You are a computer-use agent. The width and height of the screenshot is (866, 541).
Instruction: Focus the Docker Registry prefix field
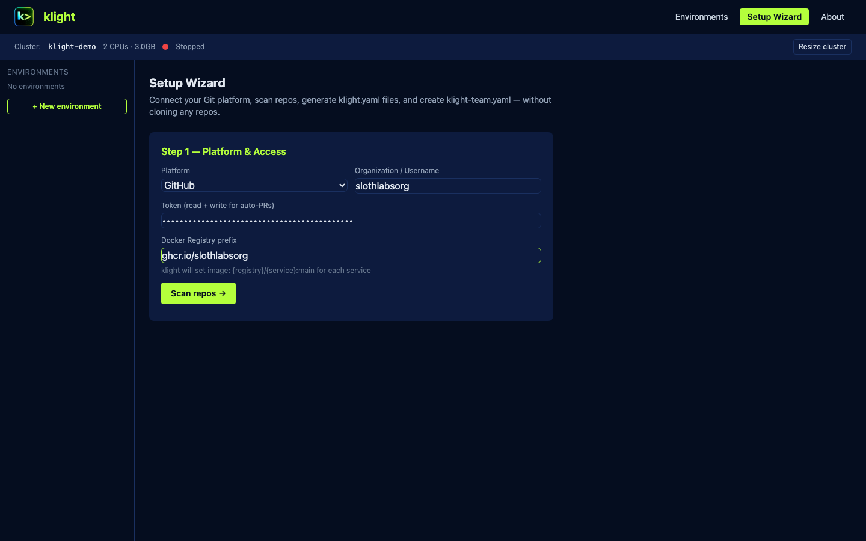[351, 255]
